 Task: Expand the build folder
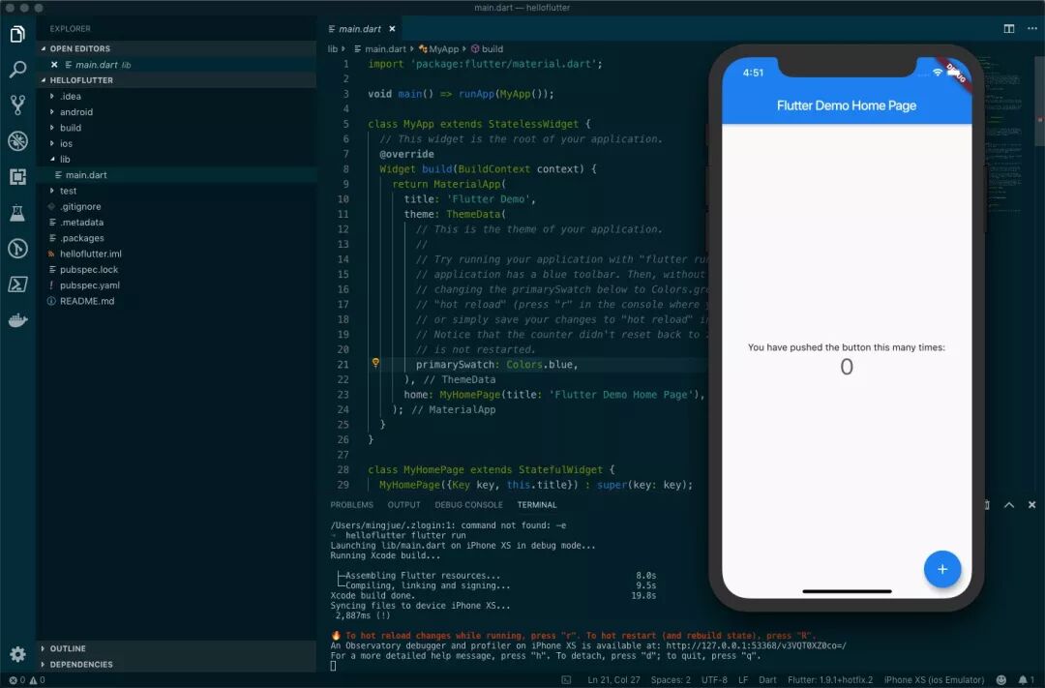(x=177, y=128)
